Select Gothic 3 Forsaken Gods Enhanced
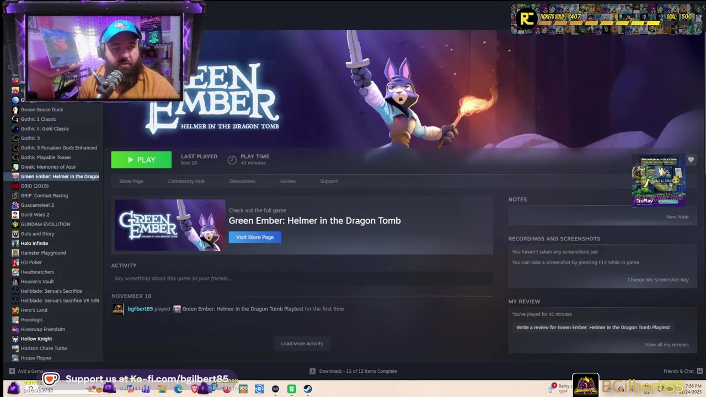 59,148
